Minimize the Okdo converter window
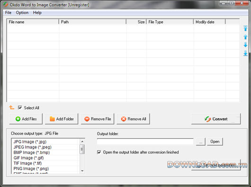Screen dimensions: 251x187 [x=224, y=3]
